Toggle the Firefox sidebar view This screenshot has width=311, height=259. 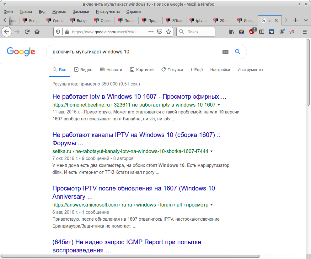coord(262,32)
